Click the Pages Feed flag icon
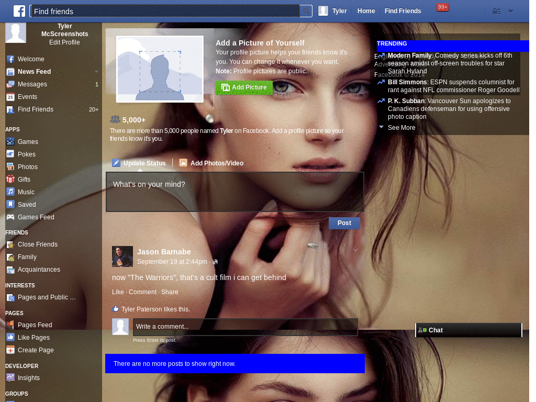 click(x=10, y=325)
